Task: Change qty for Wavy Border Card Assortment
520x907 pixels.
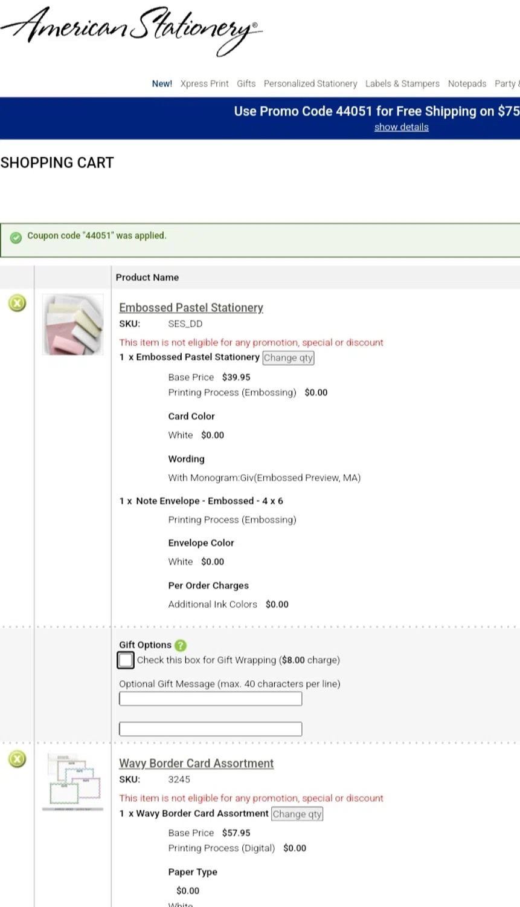Action: (297, 814)
